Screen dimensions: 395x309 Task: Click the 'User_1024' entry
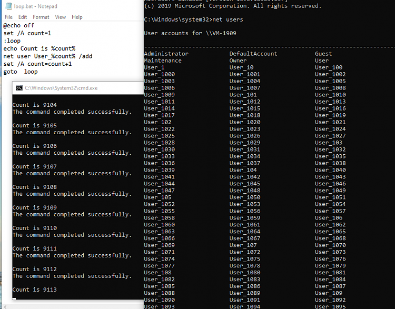[x=330, y=129]
